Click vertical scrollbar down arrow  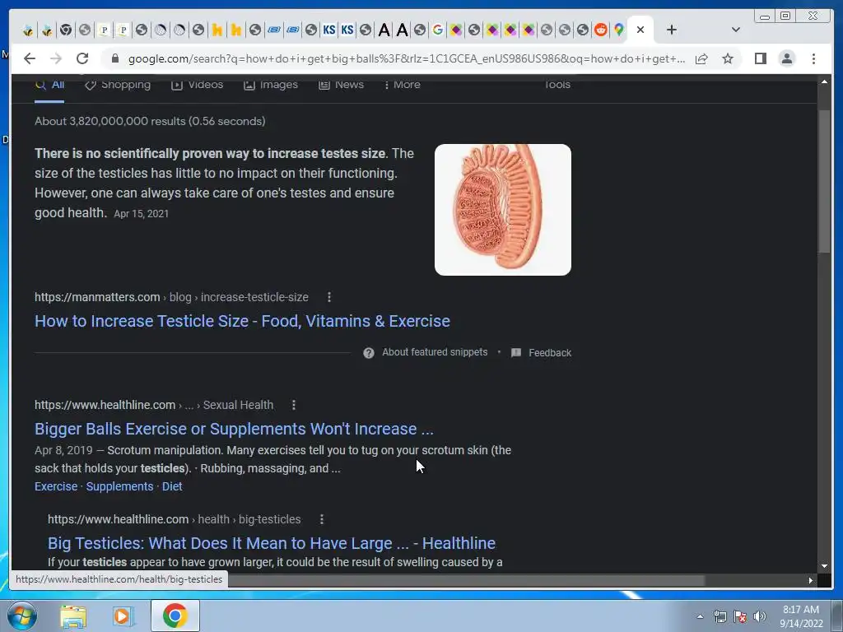pos(824,566)
